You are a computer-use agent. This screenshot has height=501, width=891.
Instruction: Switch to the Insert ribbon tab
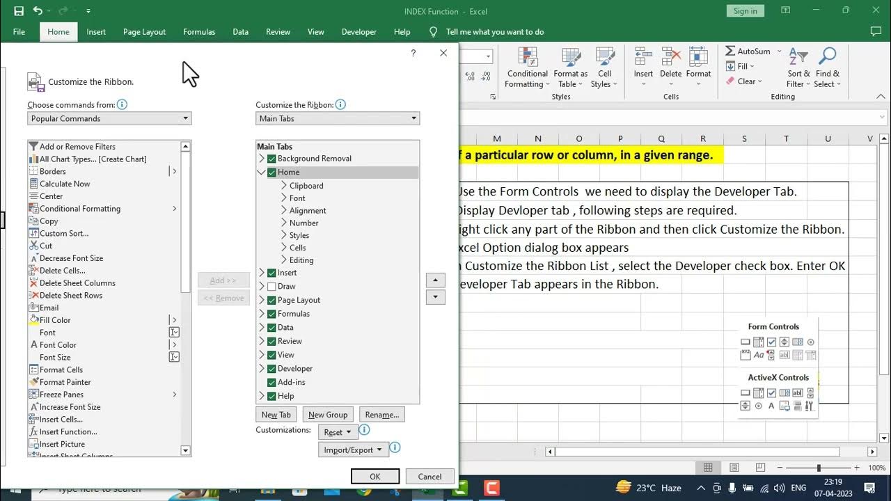click(x=96, y=32)
